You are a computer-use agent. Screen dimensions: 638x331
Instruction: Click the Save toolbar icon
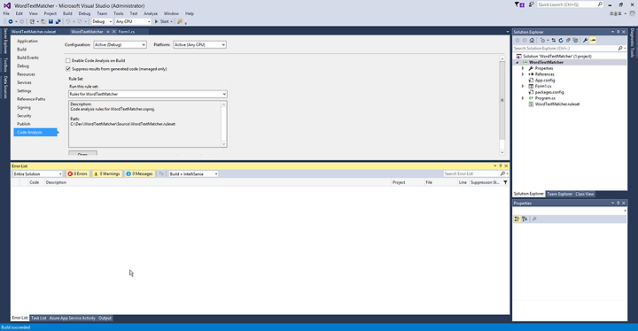point(51,21)
